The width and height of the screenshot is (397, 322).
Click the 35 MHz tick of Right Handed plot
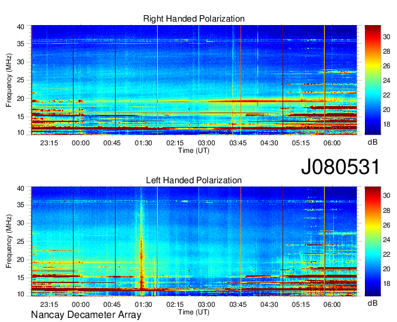point(20,44)
